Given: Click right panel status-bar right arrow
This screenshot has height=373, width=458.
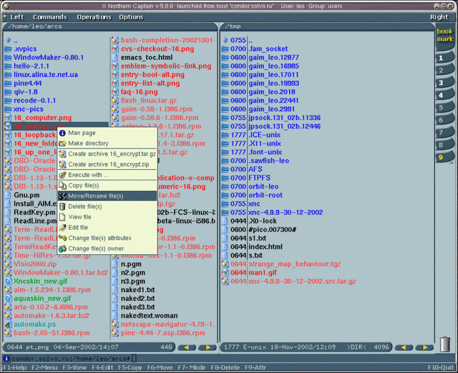Looking at the screenshot, I should coord(425,348).
